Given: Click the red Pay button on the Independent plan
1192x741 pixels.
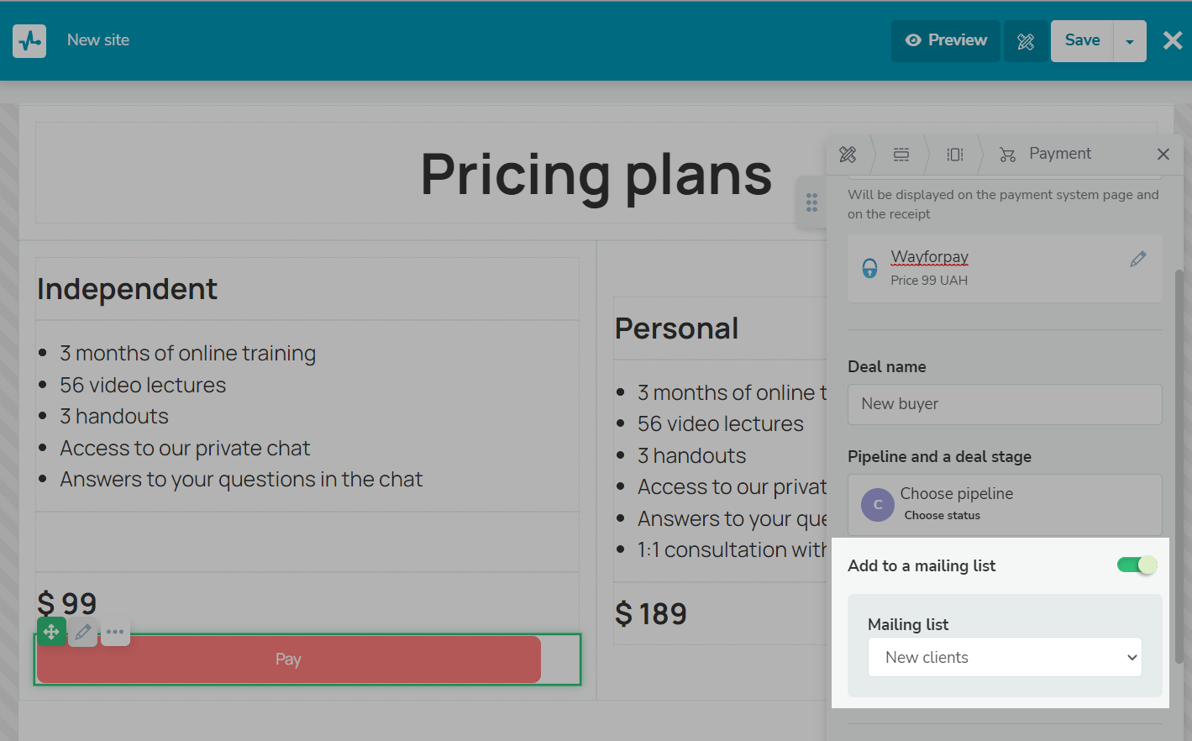Looking at the screenshot, I should [288, 660].
